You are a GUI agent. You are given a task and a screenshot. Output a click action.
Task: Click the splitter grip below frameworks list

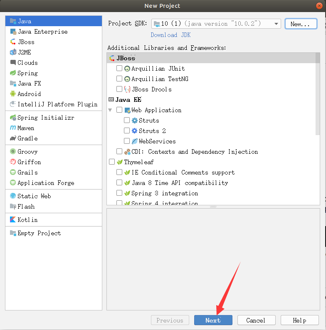click(x=213, y=207)
